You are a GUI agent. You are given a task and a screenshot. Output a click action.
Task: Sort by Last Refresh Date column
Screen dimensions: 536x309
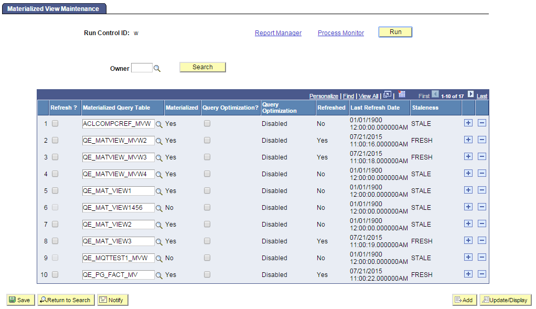pyautogui.click(x=375, y=108)
